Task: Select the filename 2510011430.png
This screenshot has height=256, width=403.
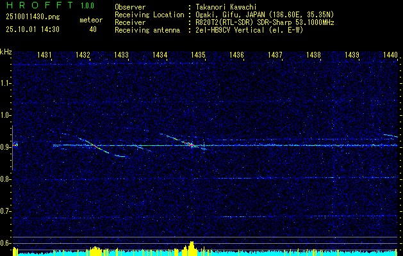Action: [x=33, y=17]
